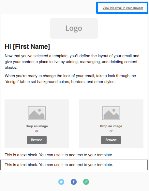Click Browse in the first image block

tap(37, 140)
